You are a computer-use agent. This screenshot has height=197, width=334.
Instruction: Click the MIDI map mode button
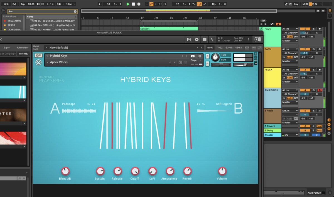click(305, 4)
